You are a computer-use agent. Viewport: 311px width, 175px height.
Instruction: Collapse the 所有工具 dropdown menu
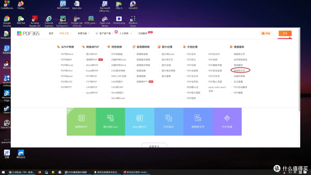[65, 33]
